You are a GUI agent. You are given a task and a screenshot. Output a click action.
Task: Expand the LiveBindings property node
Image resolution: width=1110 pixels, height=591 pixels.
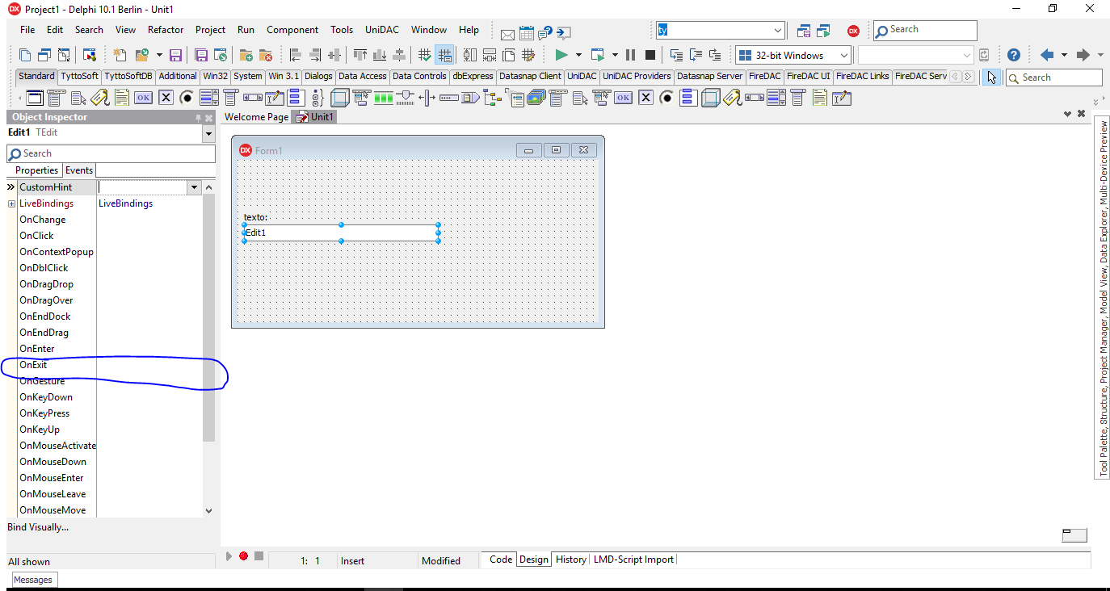tap(12, 203)
